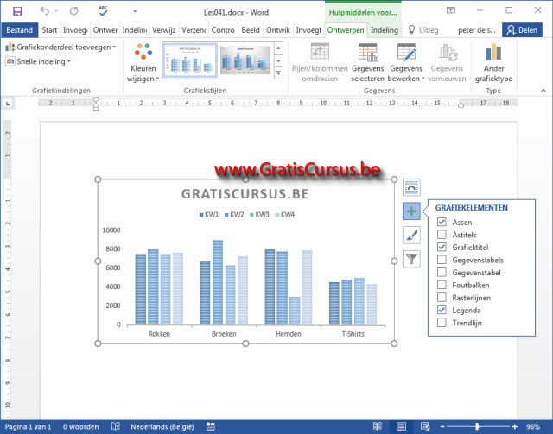
Task: Move the chart styles gallery down one row
Action: point(278,61)
